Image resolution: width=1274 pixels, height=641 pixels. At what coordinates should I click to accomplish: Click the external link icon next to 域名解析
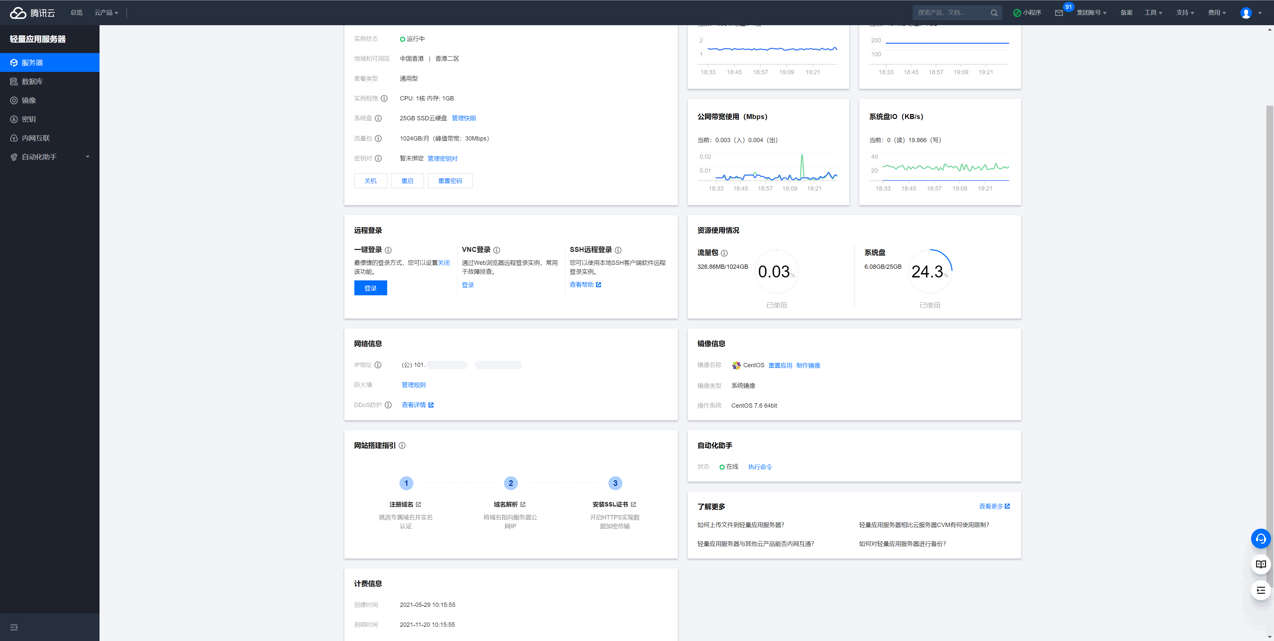coord(523,504)
